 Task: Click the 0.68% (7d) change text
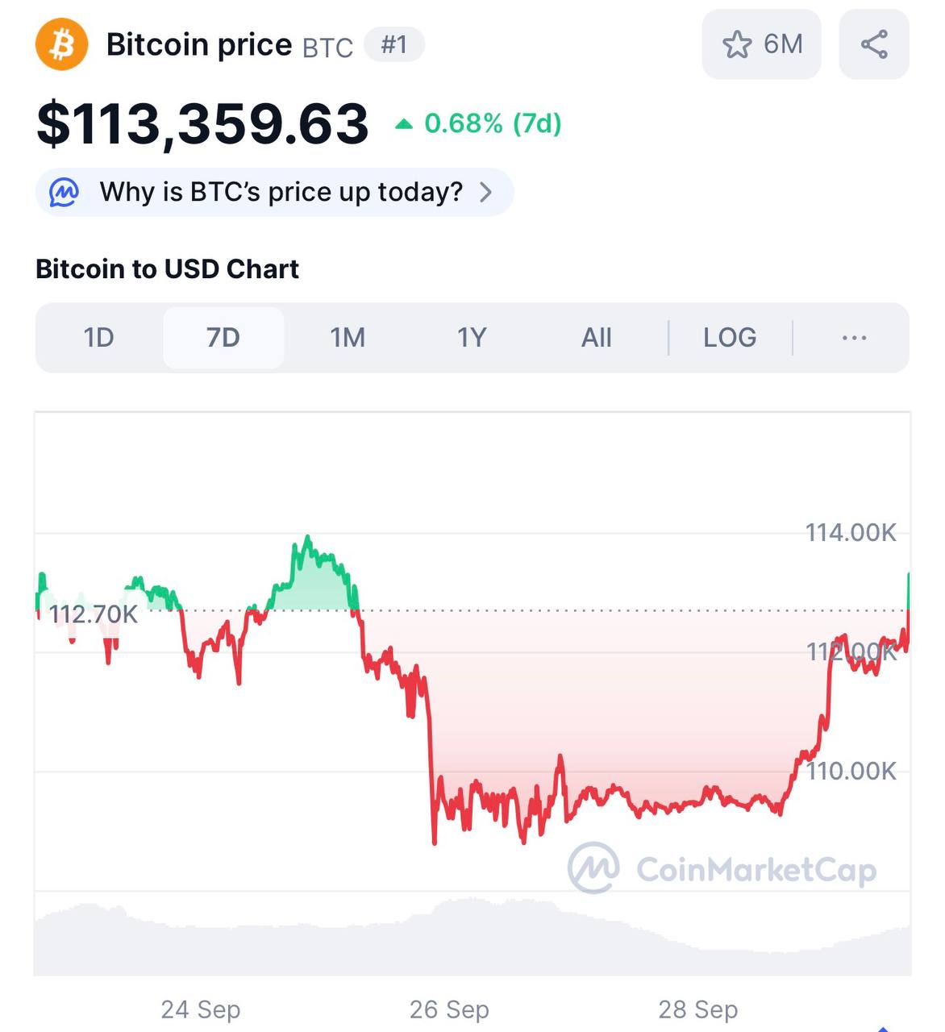click(x=493, y=123)
